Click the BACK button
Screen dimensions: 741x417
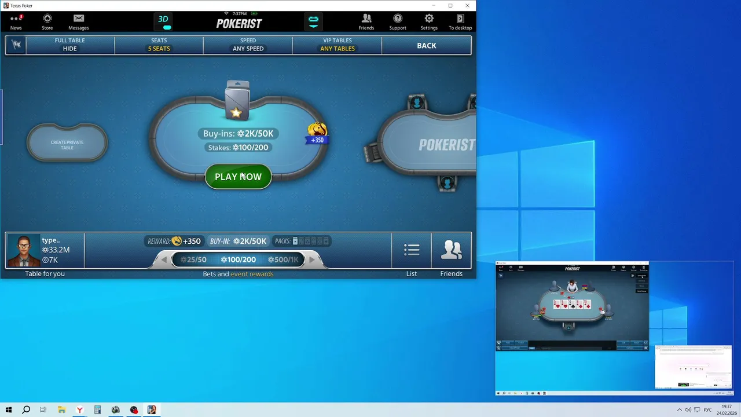pos(427,45)
